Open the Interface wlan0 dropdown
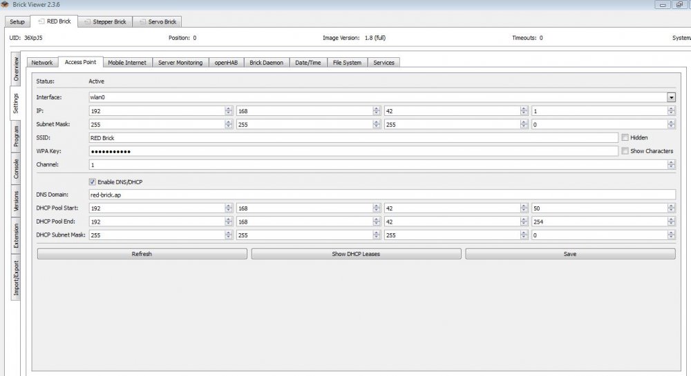This screenshot has width=691, height=376. pyautogui.click(x=671, y=97)
